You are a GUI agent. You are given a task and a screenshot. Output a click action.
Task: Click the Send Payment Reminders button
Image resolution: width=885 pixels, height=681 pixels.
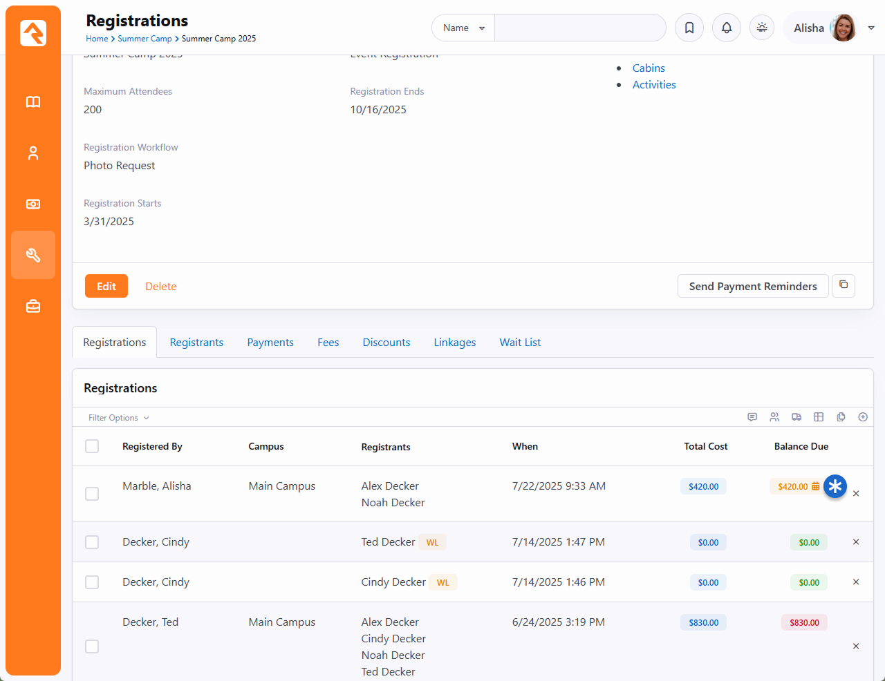tap(753, 286)
